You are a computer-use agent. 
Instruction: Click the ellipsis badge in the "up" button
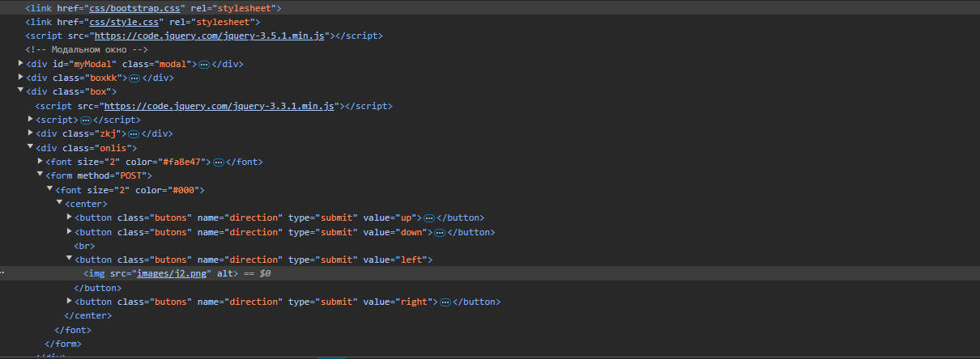click(x=429, y=218)
